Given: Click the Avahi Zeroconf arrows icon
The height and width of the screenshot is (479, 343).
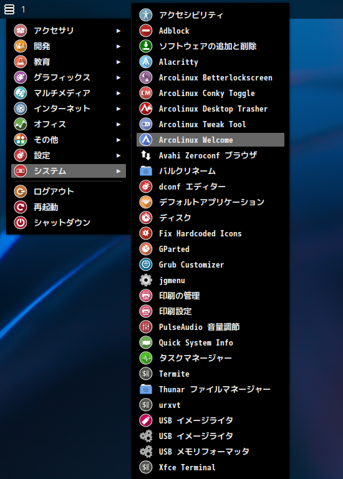Looking at the screenshot, I should pyautogui.click(x=146, y=155).
